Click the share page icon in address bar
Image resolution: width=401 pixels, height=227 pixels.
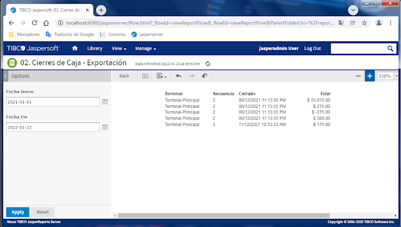(x=353, y=23)
